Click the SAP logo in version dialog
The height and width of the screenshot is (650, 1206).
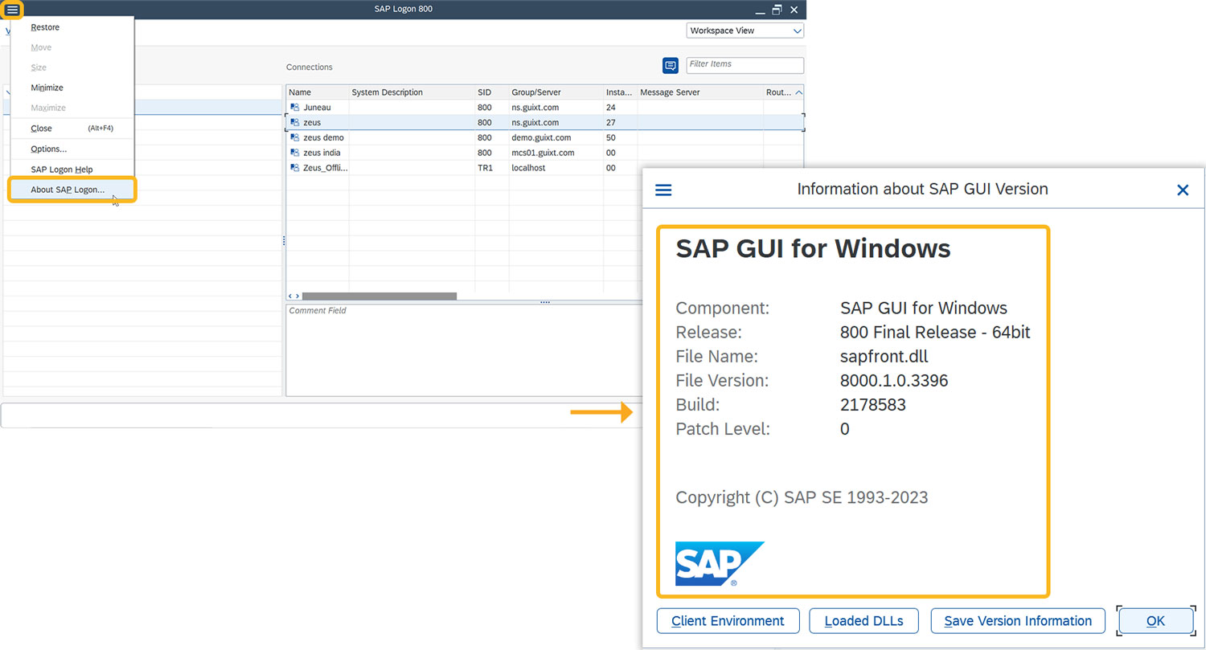click(720, 564)
